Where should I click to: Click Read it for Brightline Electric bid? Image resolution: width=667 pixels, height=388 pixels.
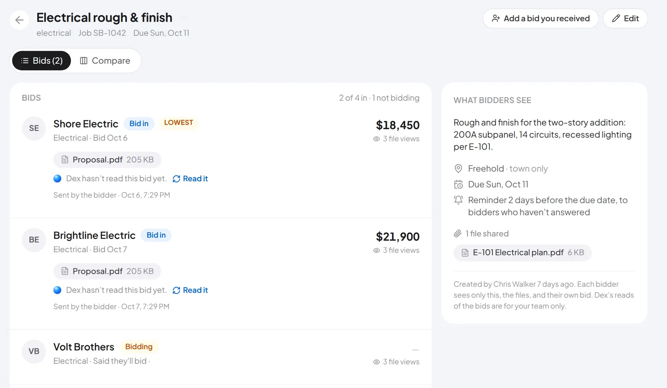tap(190, 290)
